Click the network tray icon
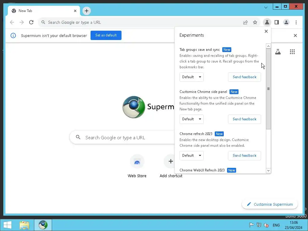Viewport: 308px width, 231px height. (x=259, y=225)
